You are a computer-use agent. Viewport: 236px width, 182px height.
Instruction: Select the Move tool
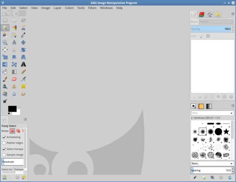[23, 43]
